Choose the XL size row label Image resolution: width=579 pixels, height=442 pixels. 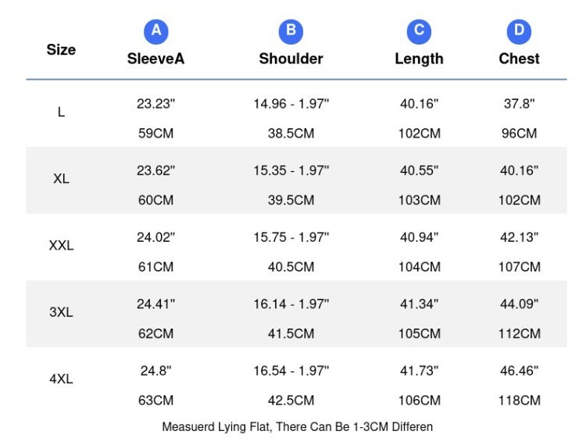(x=61, y=178)
